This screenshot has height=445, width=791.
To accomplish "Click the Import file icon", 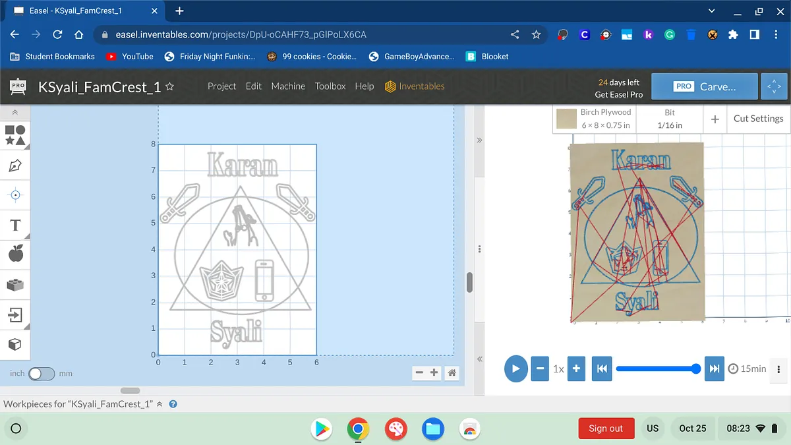I will pos(15,315).
